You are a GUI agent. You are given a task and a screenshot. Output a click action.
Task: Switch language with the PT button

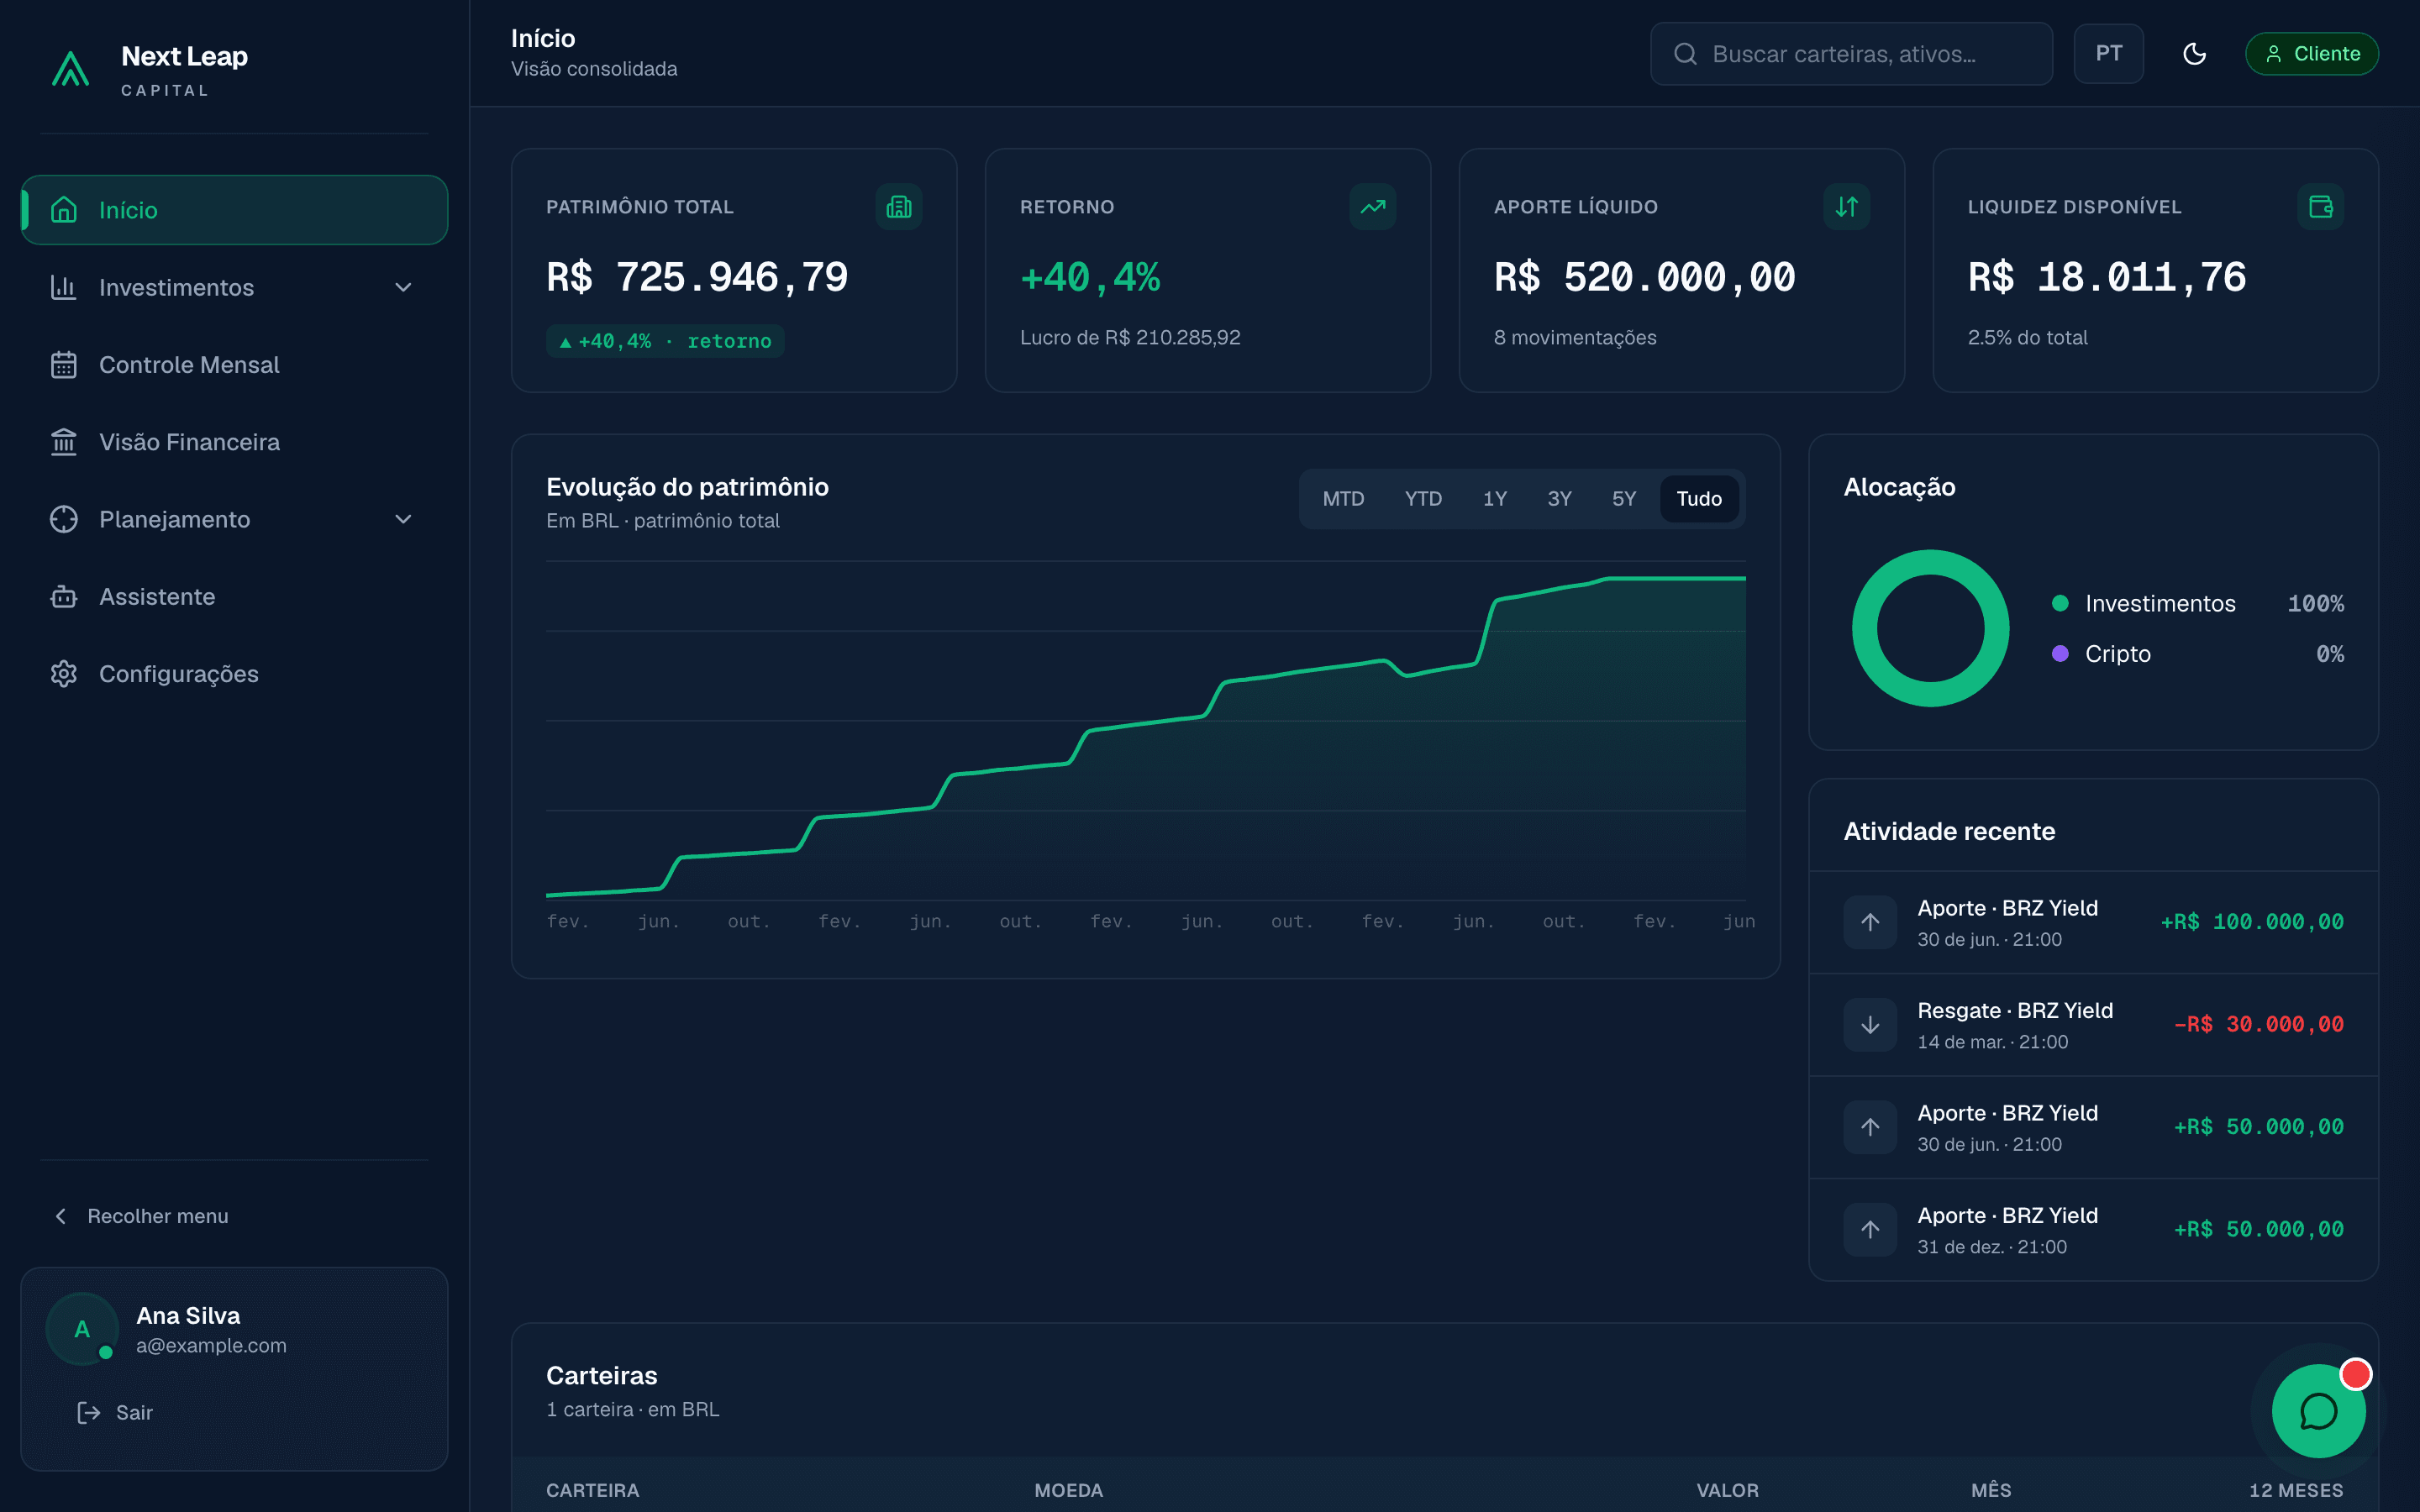pos(2108,54)
